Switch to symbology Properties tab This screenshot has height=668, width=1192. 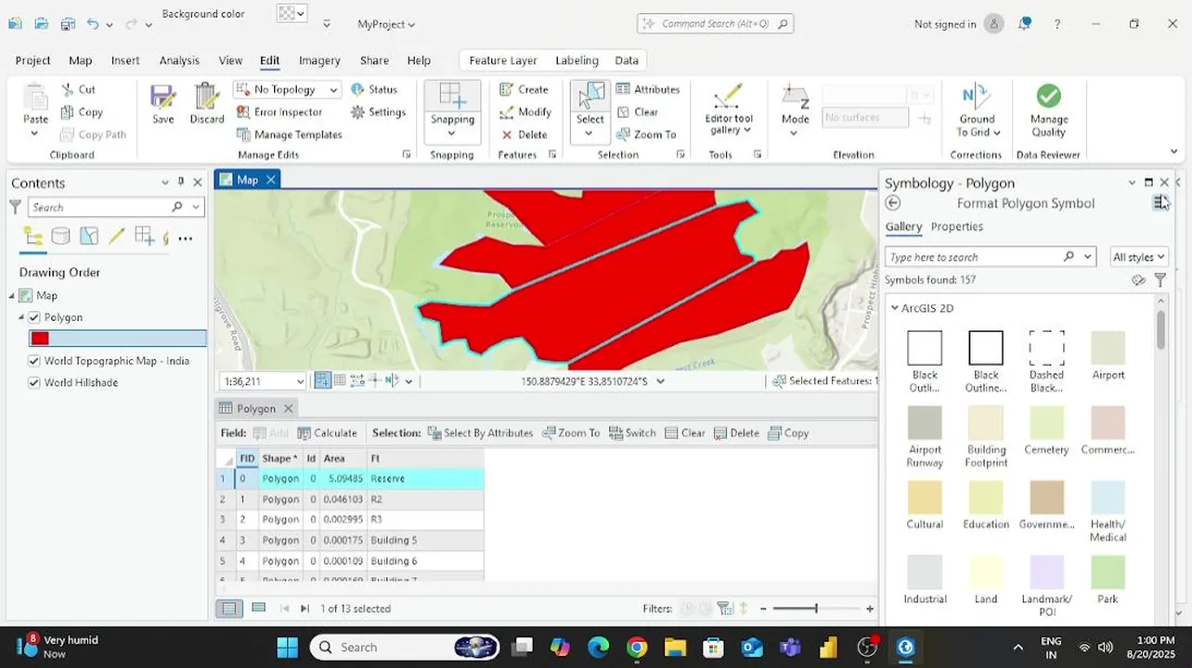tap(956, 226)
